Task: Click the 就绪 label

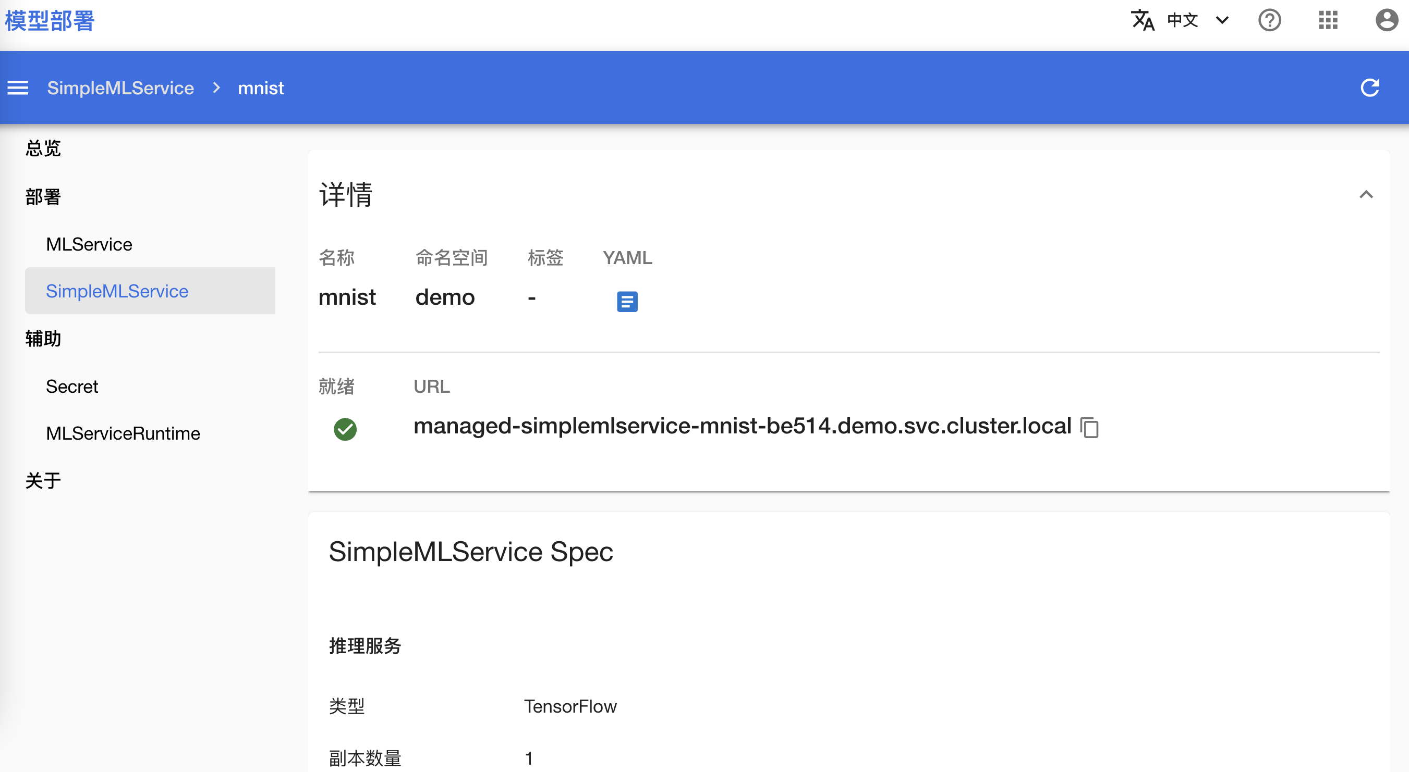Action: [336, 387]
